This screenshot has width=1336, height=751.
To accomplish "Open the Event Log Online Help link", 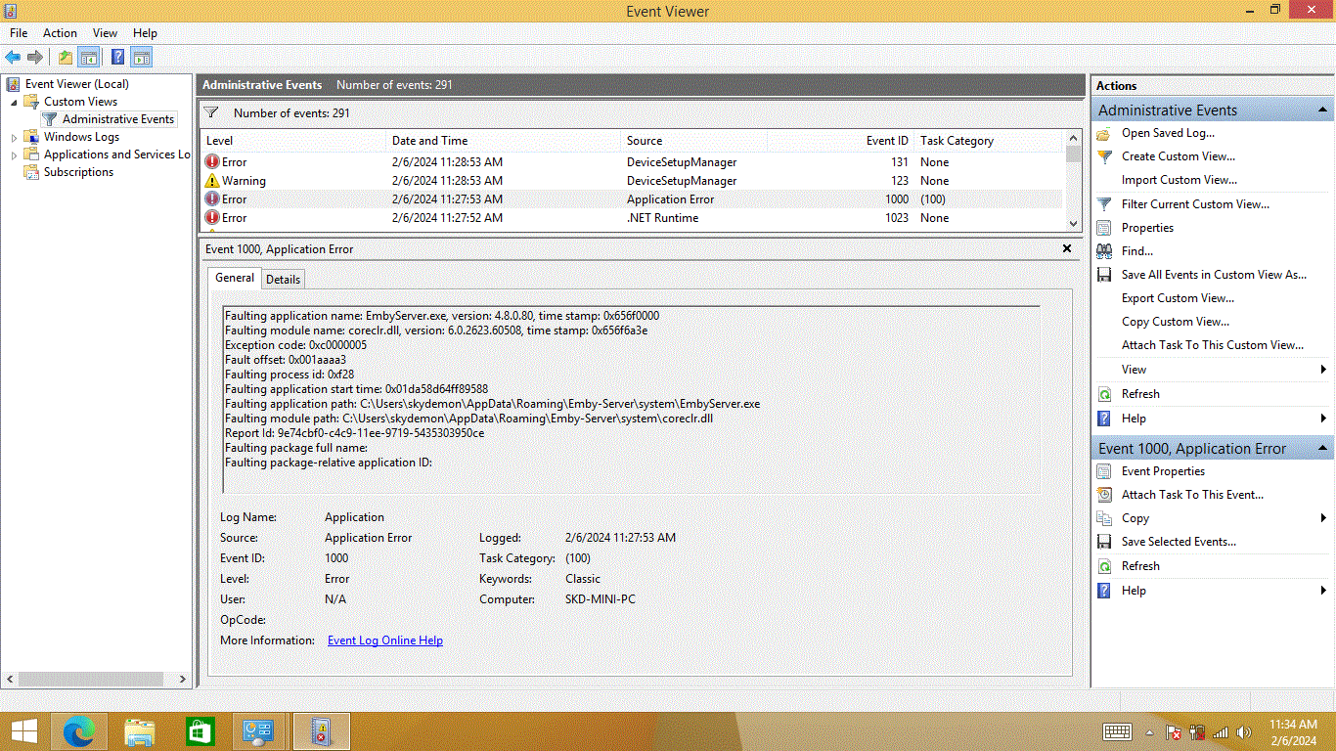I will pos(384,641).
